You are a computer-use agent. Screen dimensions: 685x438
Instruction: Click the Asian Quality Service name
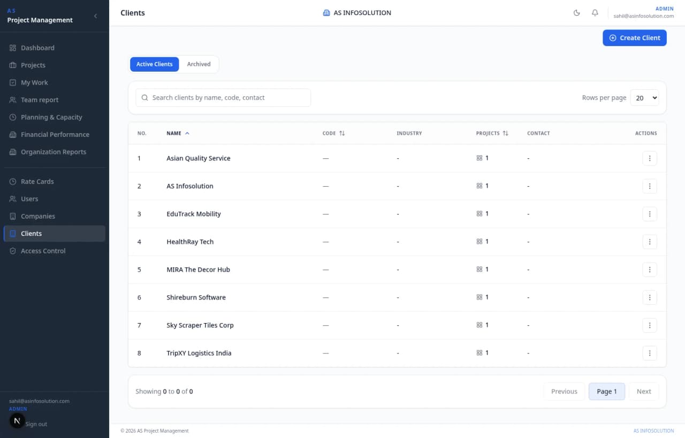click(199, 158)
